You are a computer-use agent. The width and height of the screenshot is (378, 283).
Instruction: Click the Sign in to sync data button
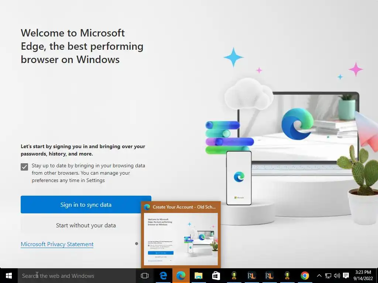pyautogui.click(x=86, y=205)
